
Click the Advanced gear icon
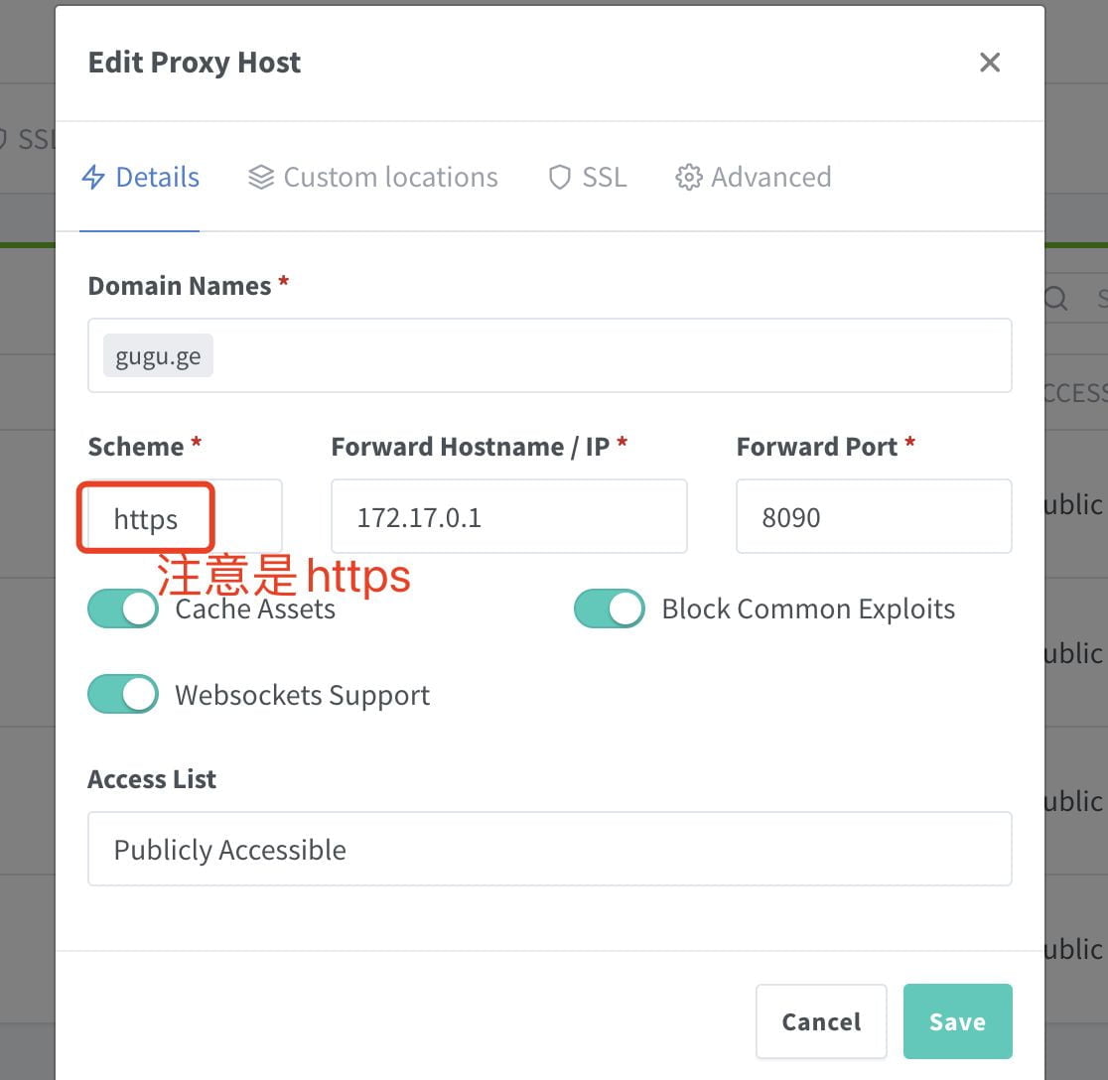[x=688, y=178]
